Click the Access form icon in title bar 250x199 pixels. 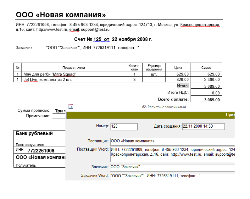click(x=71, y=107)
